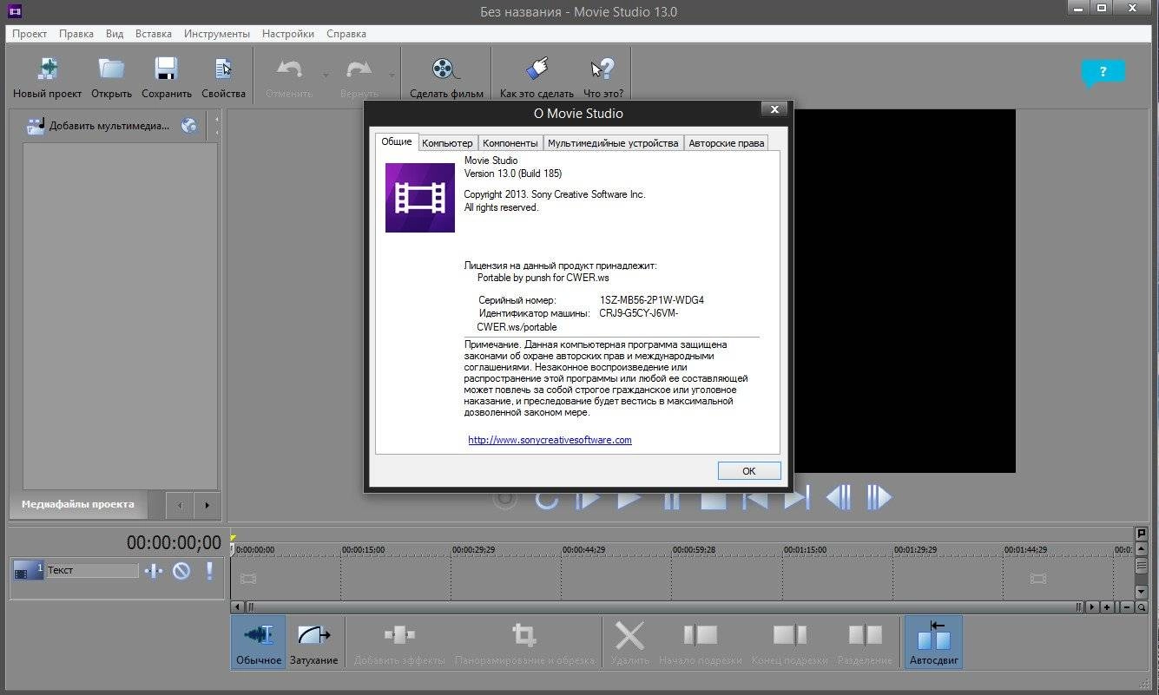Start Сделать фильм wizard
The height and width of the screenshot is (695, 1159).
click(446, 77)
